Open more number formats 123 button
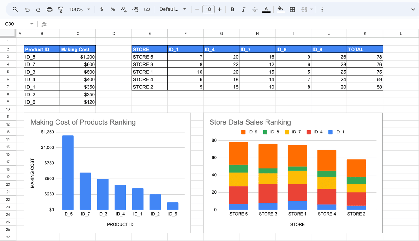 [147, 9]
